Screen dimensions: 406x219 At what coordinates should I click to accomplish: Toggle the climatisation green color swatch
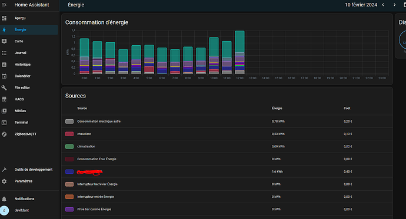pos(69,146)
